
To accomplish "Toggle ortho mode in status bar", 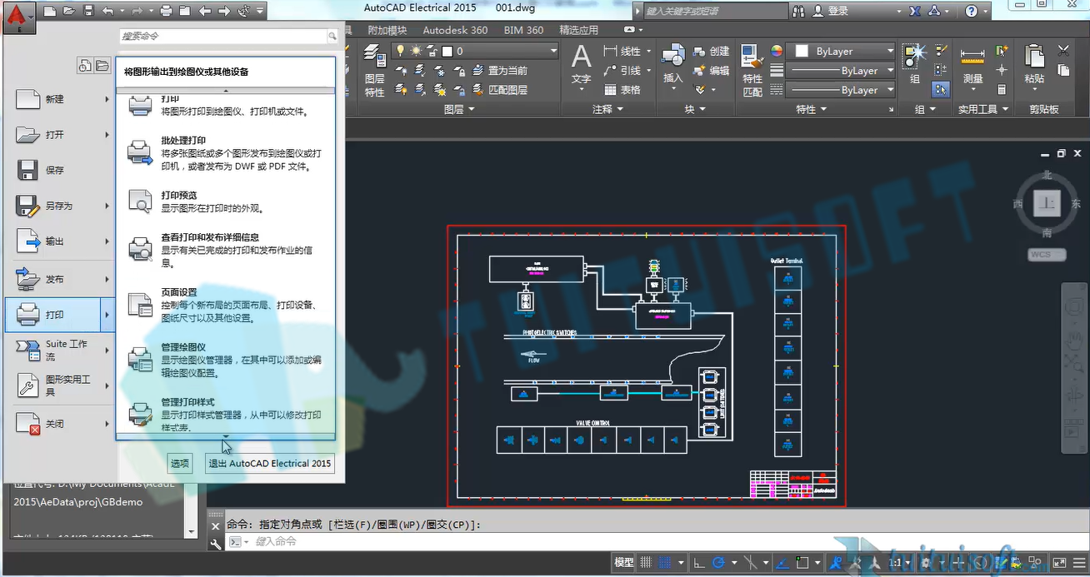I will click(x=698, y=563).
